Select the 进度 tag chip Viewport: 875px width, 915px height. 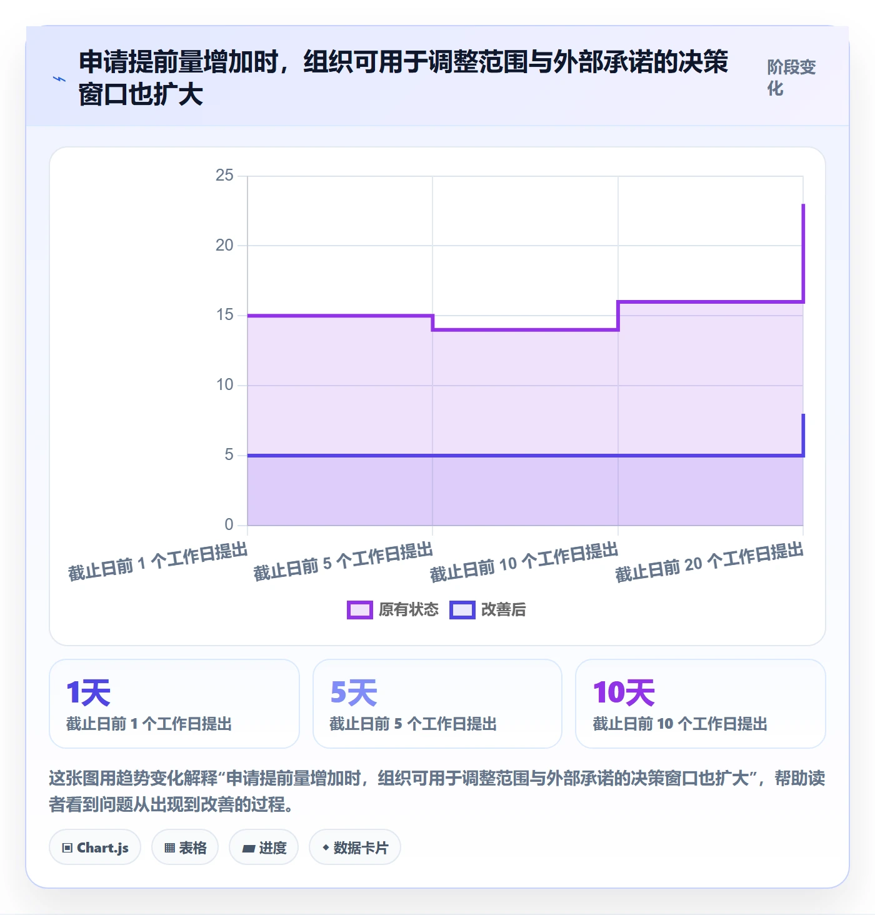264,847
